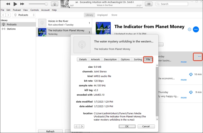Download the 10 min episode via cloud icon

click(191, 74)
